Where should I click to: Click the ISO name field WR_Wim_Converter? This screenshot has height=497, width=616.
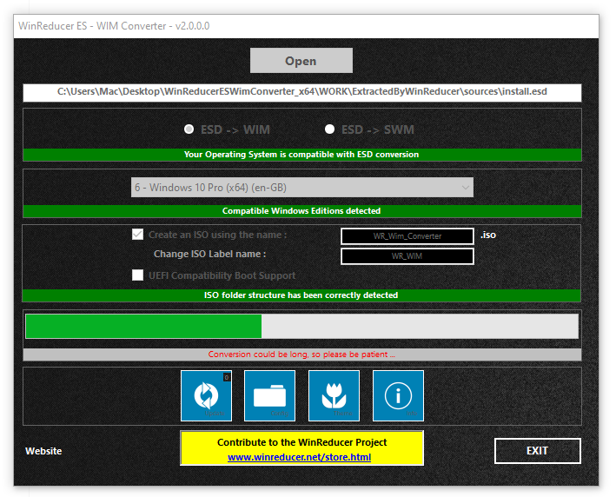[x=407, y=236]
